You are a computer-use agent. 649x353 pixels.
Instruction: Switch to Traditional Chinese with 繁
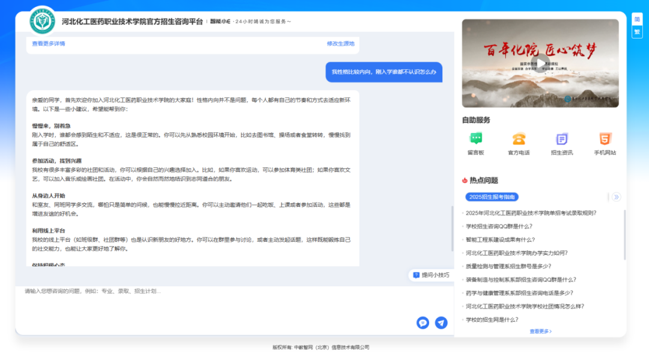[x=637, y=32]
